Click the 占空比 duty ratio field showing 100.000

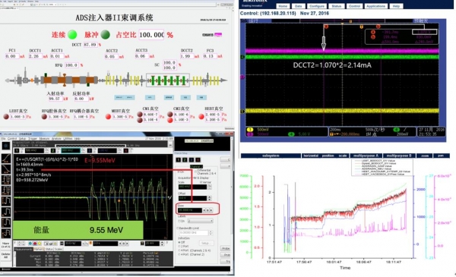point(151,35)
